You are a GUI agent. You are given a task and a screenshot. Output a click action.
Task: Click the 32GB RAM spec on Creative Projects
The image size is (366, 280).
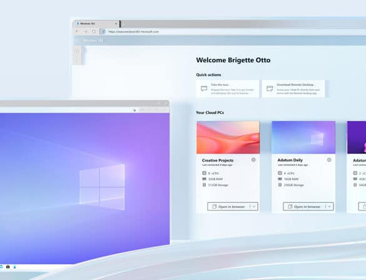(213, 179)
